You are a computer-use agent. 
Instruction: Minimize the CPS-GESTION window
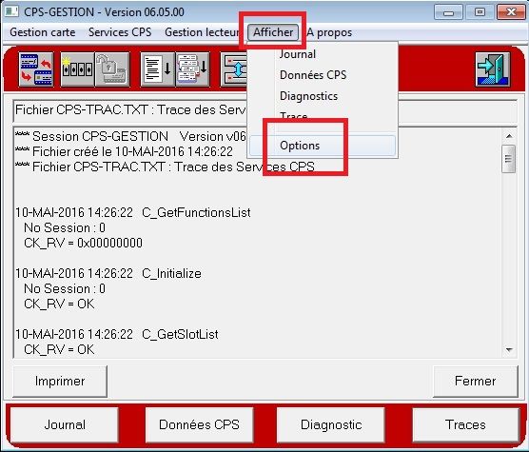(448, 12)
